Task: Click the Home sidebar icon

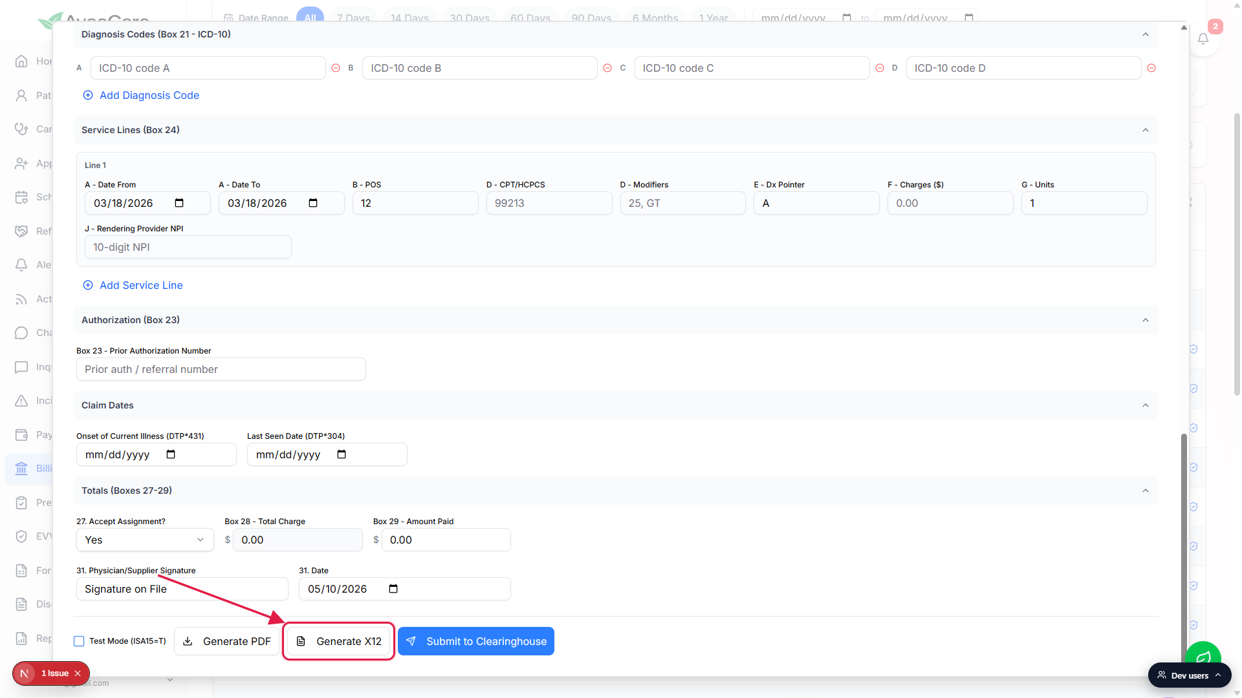Action: [x=21, y=61]
